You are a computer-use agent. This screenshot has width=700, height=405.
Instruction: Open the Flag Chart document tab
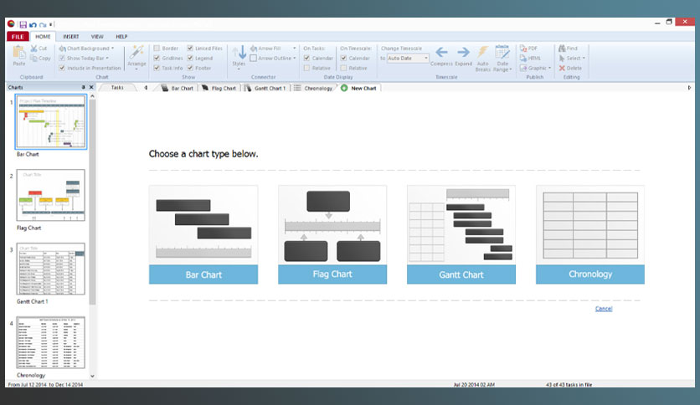(x=219, y=89)
